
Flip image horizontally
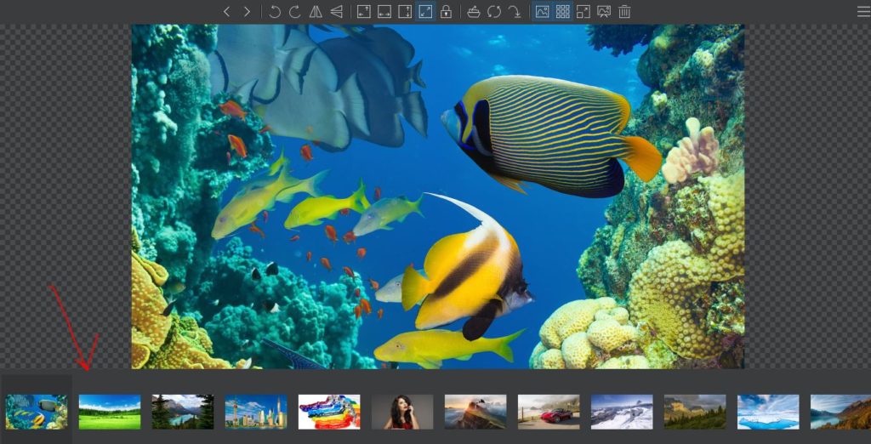316,12
